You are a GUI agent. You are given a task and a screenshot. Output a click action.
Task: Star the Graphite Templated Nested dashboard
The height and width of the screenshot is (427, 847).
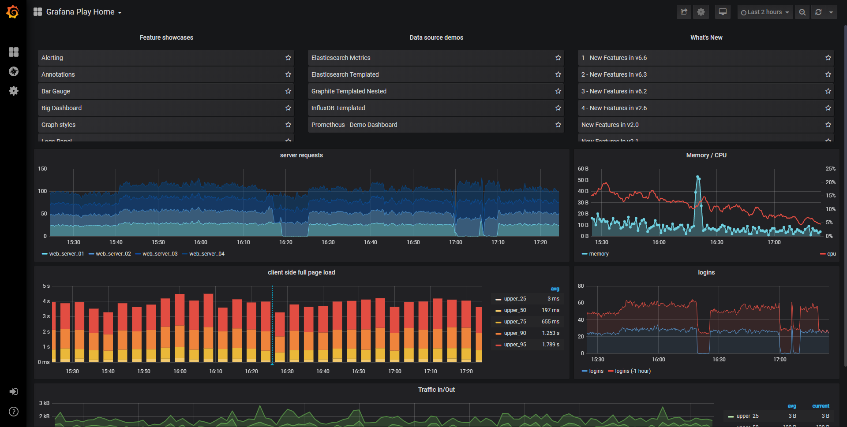(558, 91)
